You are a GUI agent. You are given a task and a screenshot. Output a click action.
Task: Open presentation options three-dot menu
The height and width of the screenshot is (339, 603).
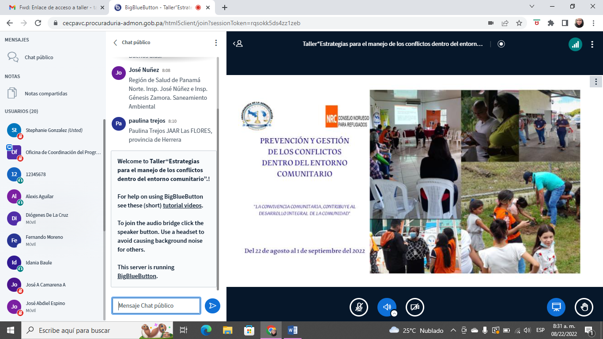click(x=596, y=82)
